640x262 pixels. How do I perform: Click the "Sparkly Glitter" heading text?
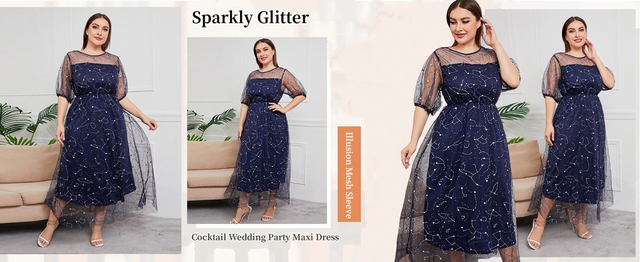click(250, 18)
